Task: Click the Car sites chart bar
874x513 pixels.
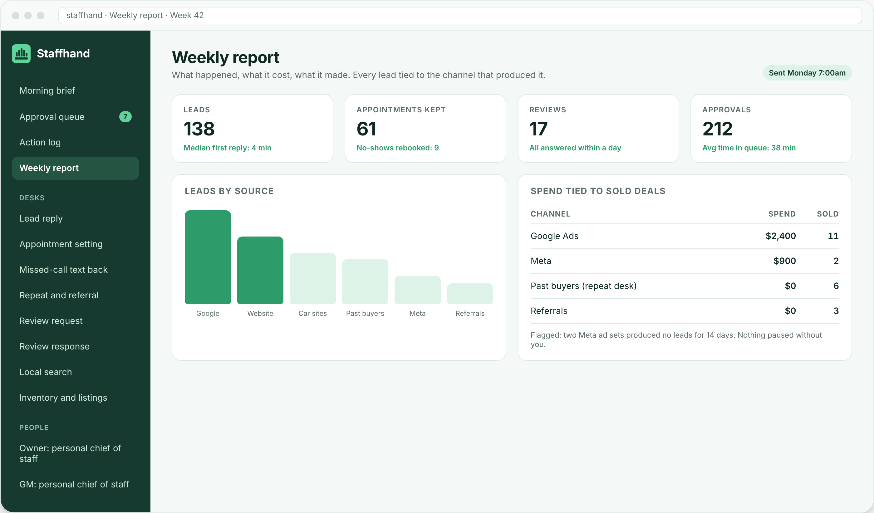Action: pos(312,278)
